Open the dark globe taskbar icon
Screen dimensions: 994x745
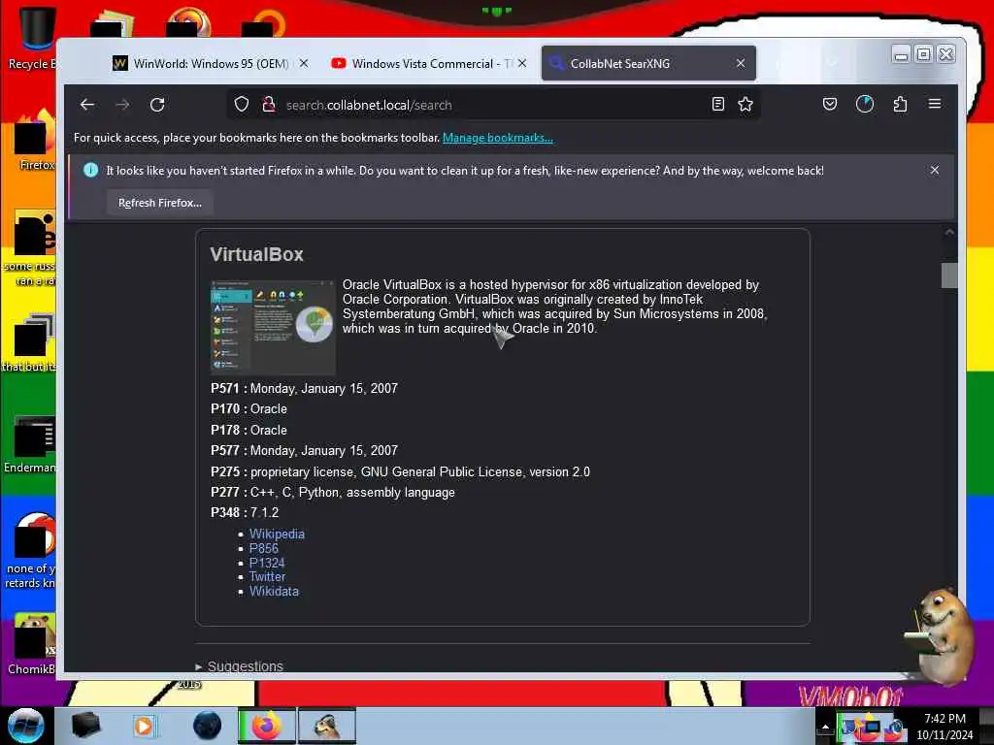(x=207, y=726)
